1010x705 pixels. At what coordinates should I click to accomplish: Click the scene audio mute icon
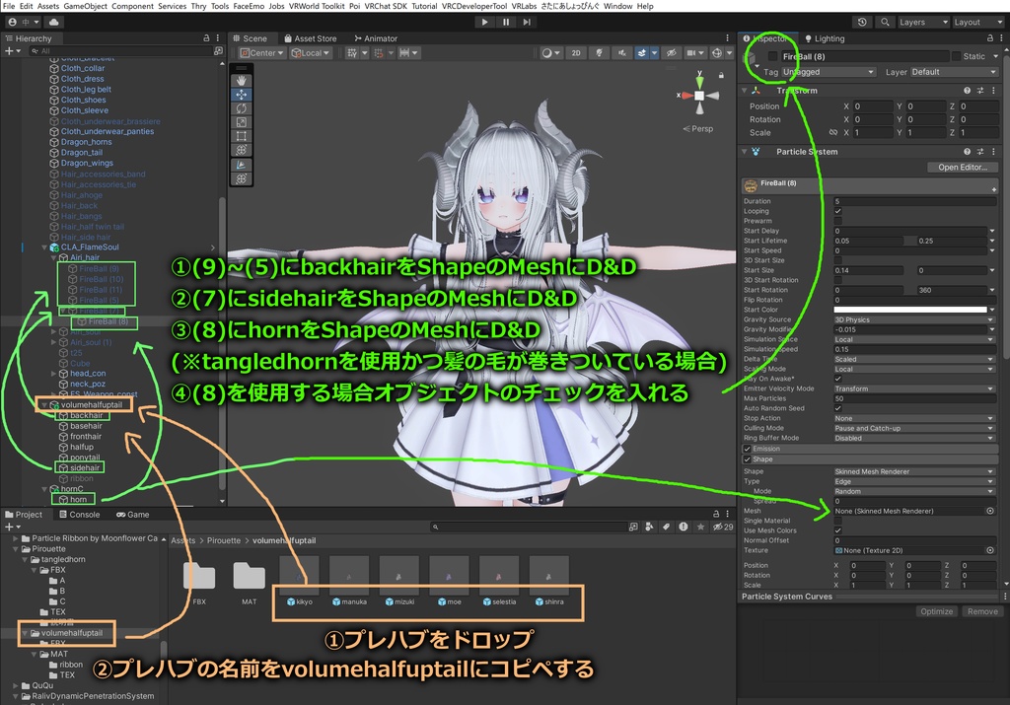tap(621, 52)
